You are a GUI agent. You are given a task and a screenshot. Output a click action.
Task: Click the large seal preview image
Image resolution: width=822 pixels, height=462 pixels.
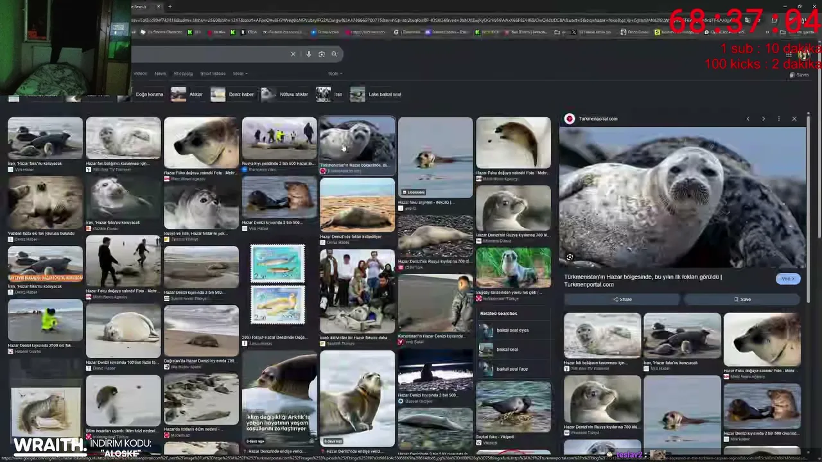[681, 197]
